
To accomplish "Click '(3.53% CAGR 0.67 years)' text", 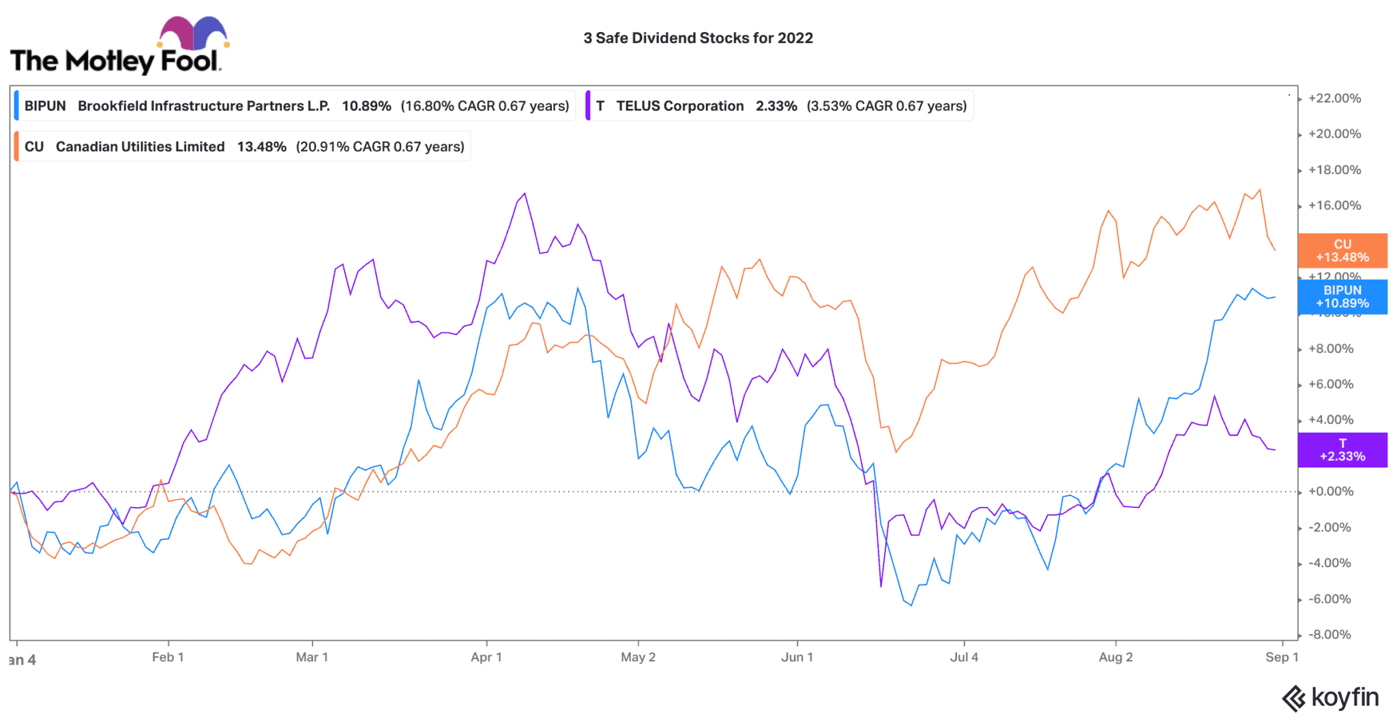I will point(887,106).
